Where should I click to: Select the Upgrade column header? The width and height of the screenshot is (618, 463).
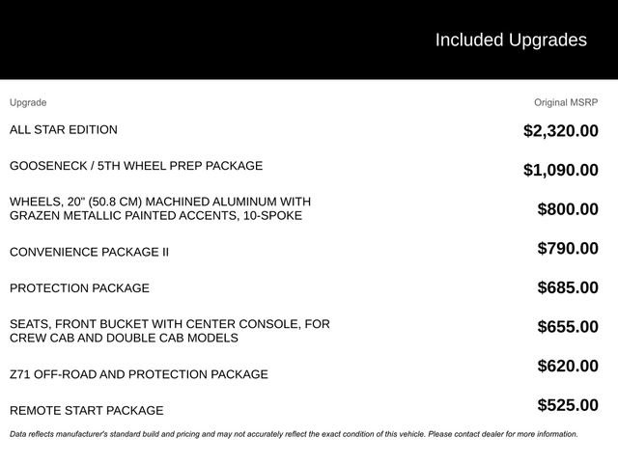[x=28, y=102]
